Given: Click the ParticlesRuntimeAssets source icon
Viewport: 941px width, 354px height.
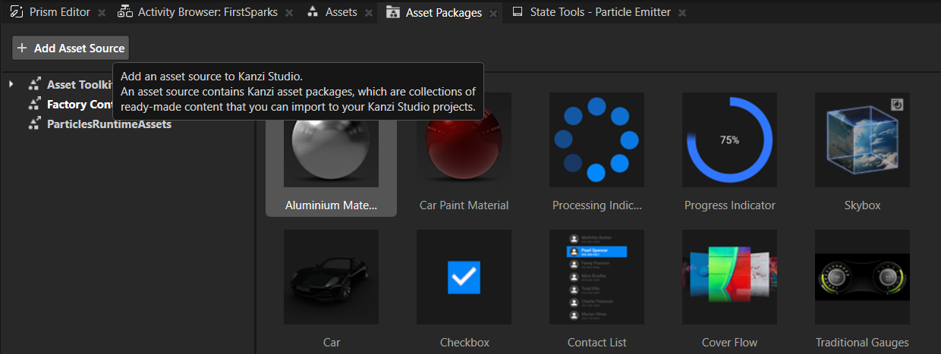Looking at the screenshot, I should click(x=34, y=124).
